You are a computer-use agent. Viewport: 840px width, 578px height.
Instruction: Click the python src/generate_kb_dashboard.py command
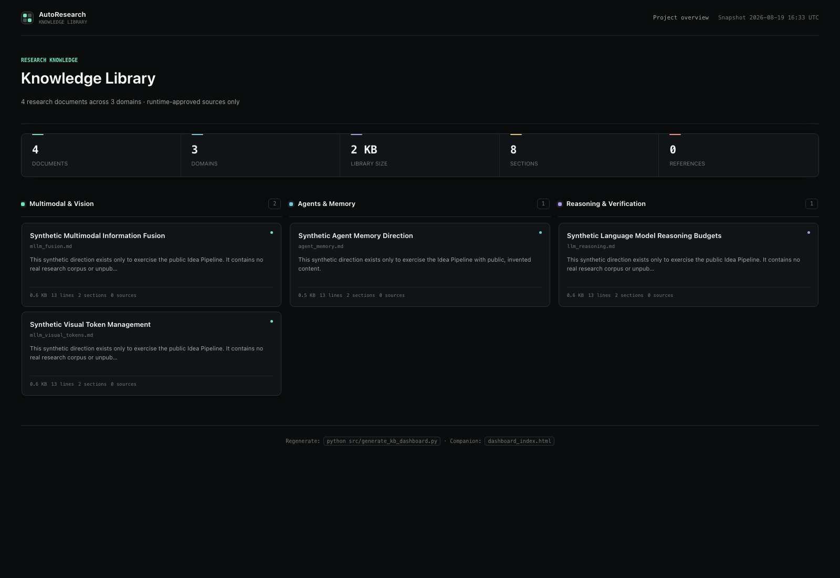point(382,441)
